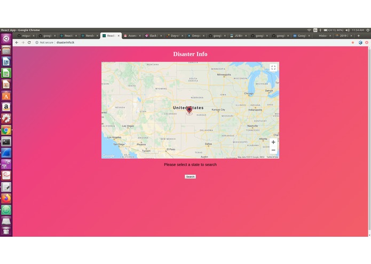
Task: Toggle fullscreen view on the map
Action: (x=273, y=68)
